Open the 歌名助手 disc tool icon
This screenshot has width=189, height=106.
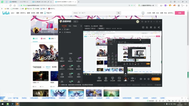78,67
